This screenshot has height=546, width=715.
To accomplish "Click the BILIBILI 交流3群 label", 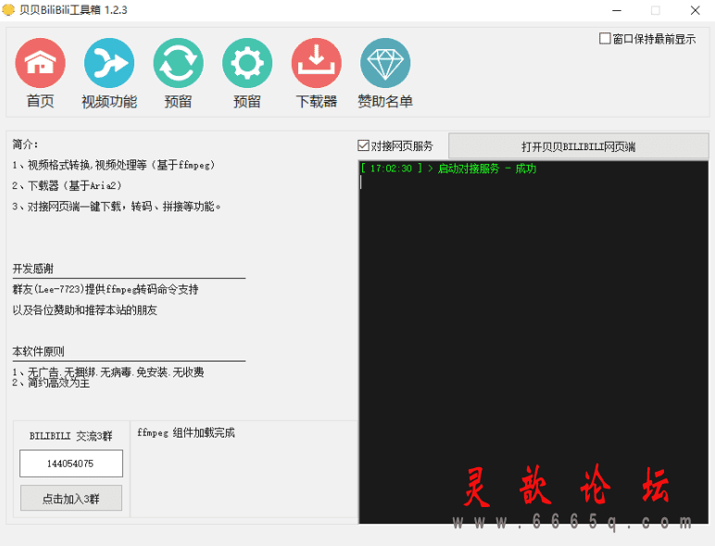I will 70,436.
